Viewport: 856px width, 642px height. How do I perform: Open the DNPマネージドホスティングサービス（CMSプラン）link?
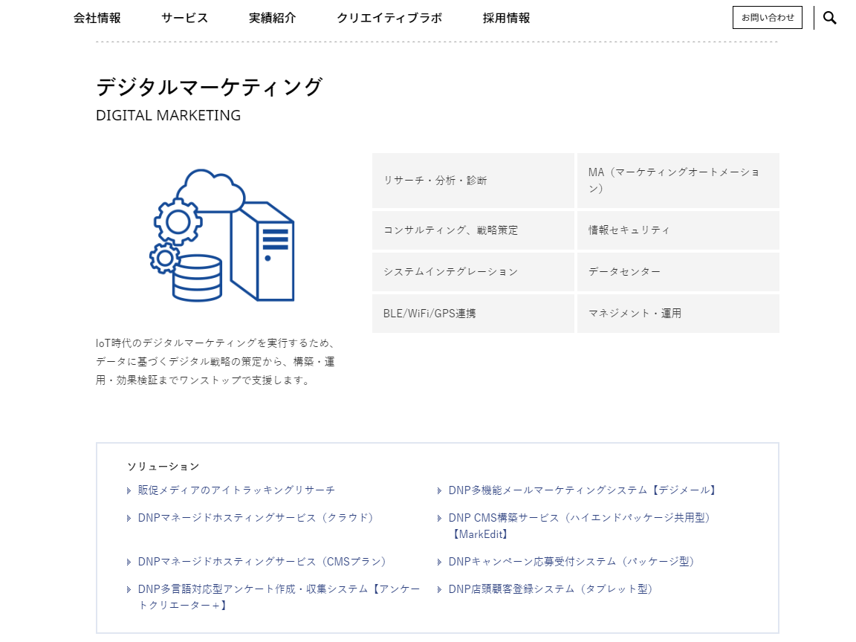(x=260, y=562)
